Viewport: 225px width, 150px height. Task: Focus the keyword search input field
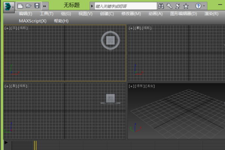pos(126,6)
